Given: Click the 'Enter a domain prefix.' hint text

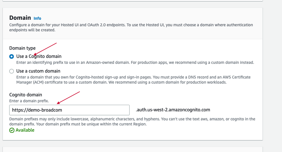Looking at the screenshot, I should 29,101.
